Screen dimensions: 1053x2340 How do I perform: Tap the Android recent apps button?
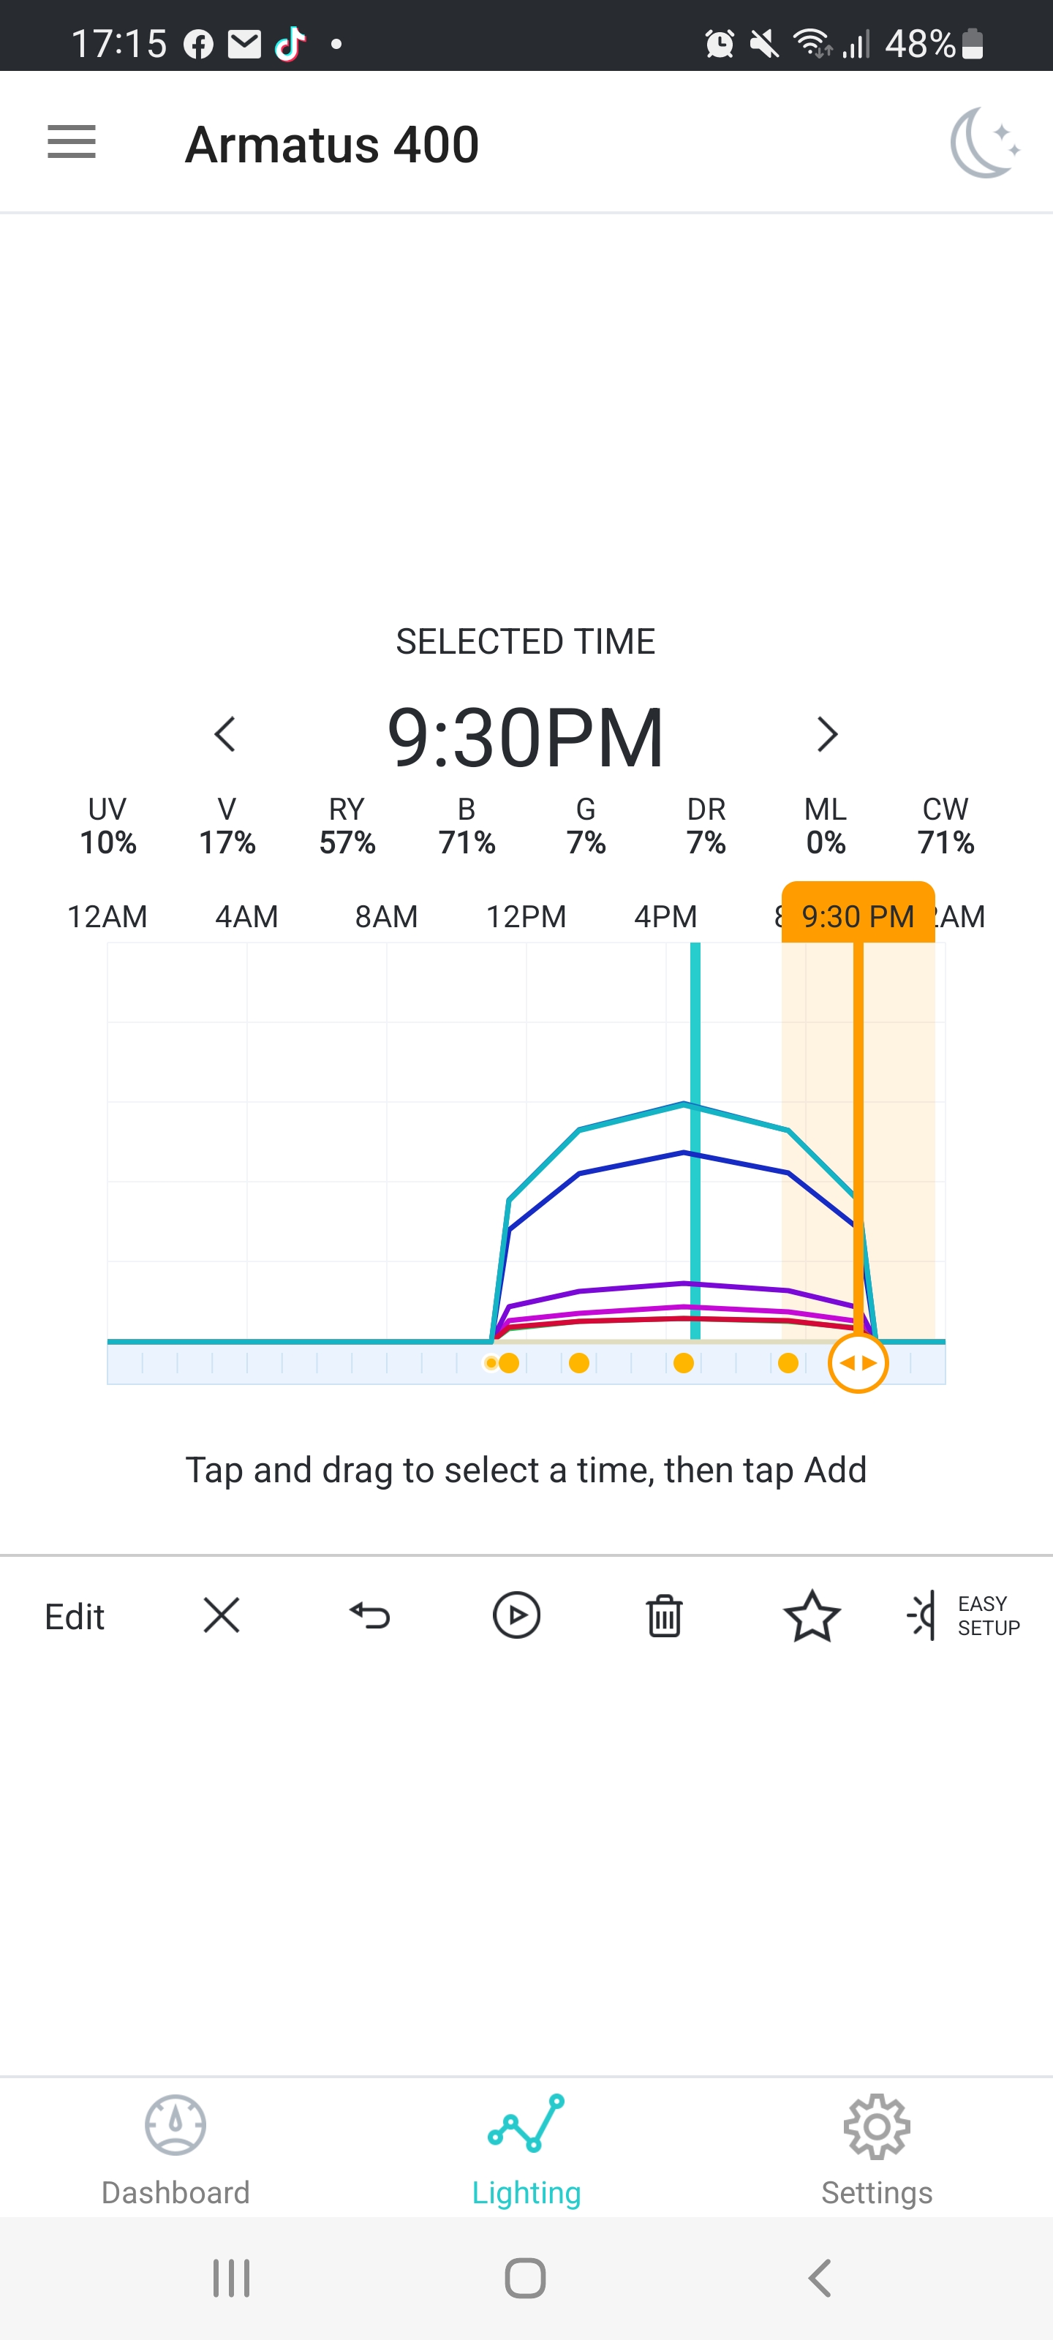[x=231, y=2279]
